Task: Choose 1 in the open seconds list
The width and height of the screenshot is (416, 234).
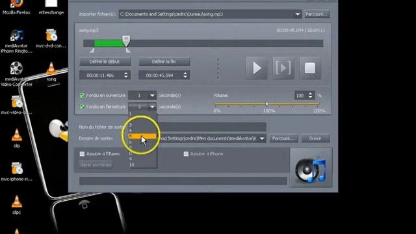Action: pos(142,114)
